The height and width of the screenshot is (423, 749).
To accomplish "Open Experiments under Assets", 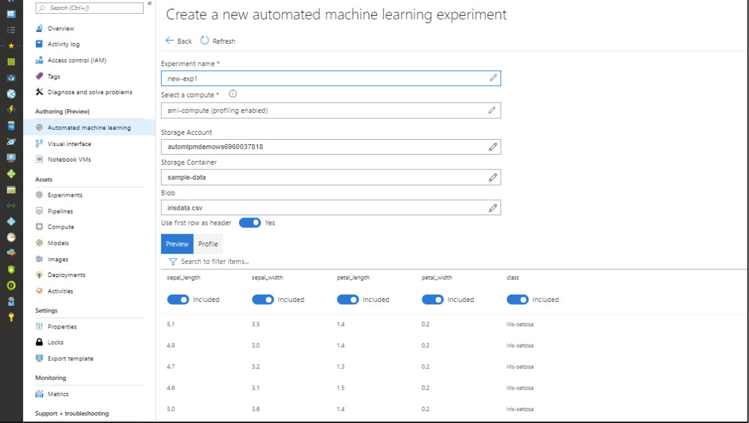I will coord(65,195).
